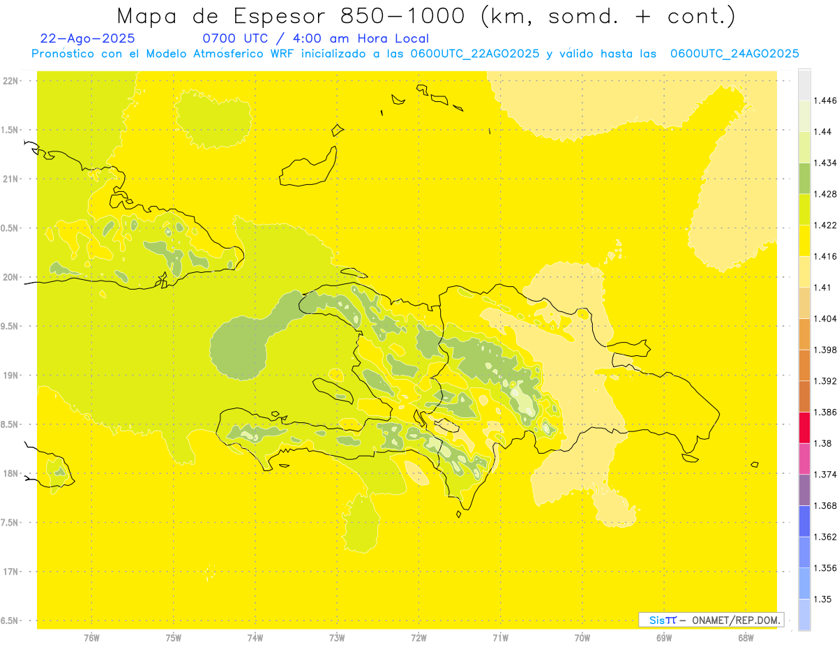837x647 pixels.
Task: Click the 20N latitude label
Action: (x=10, y=277)
